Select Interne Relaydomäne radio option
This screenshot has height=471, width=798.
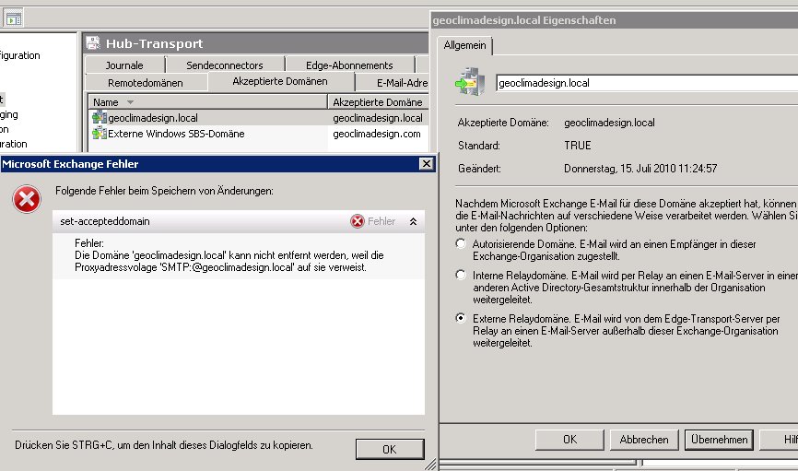pos(461,275)
